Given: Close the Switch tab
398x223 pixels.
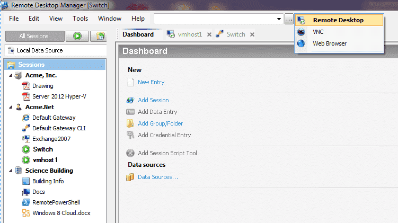Looking at the screenshot, I should (x=252, y=34).
